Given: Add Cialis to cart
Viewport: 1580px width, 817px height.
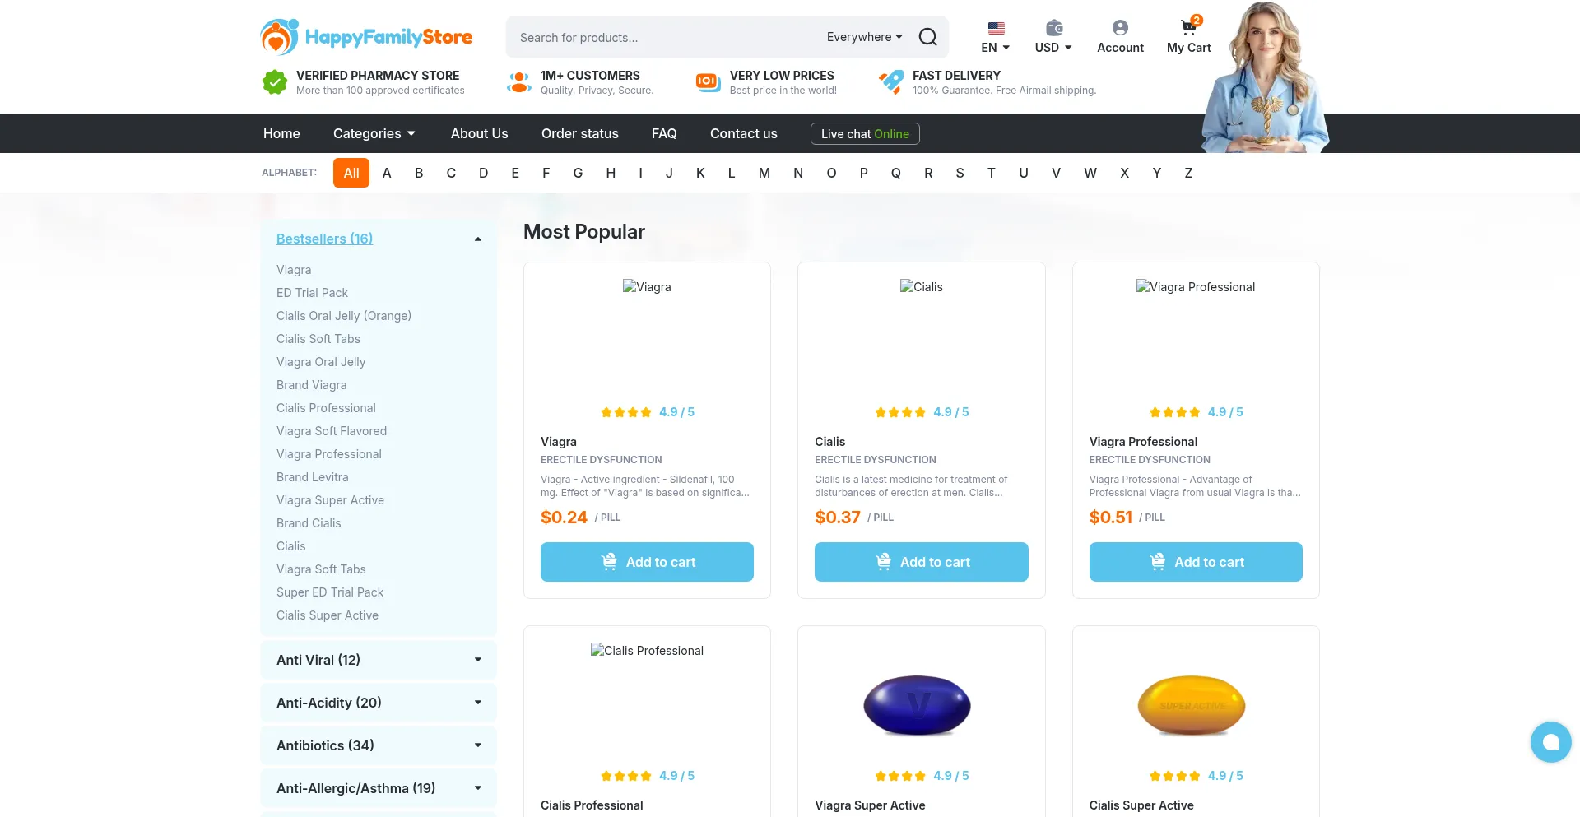Looking at the screenshot, I should [921, 562].
